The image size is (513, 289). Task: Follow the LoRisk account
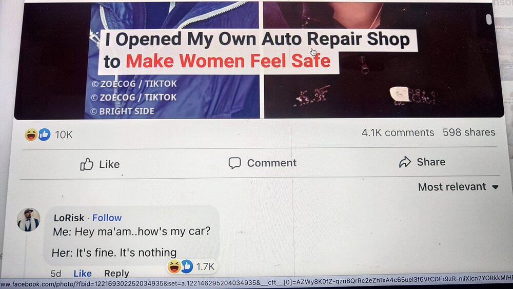(107, 218)
